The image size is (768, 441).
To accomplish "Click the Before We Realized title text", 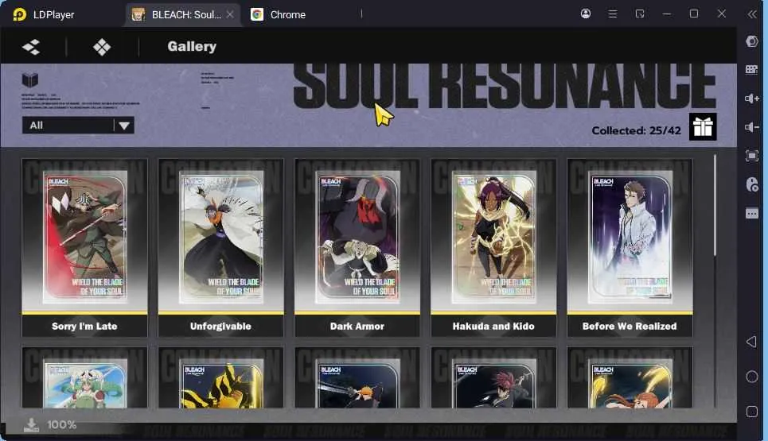I will click(x=630, y=326).
